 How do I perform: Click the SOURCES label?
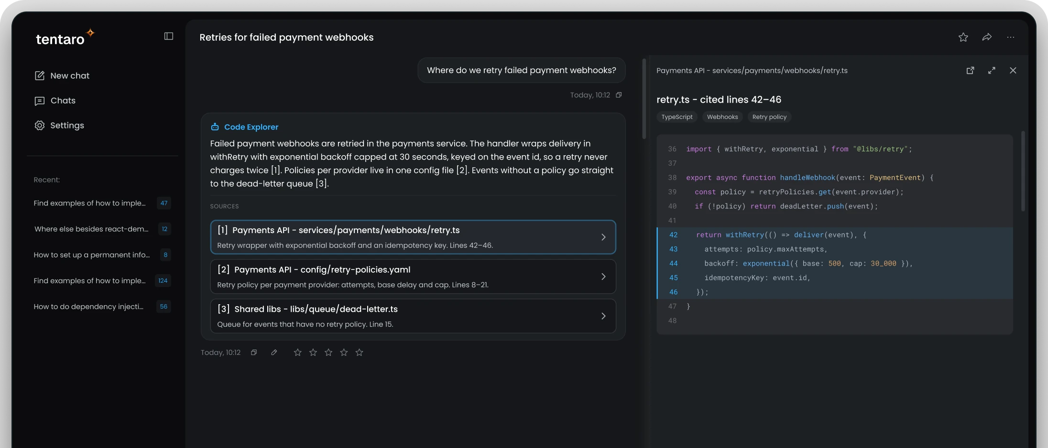[x=224, y=206]
